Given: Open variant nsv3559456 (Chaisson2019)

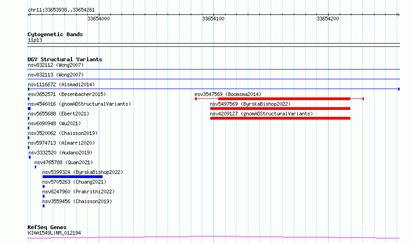Looking at the screenshot, I should (77, 201).
